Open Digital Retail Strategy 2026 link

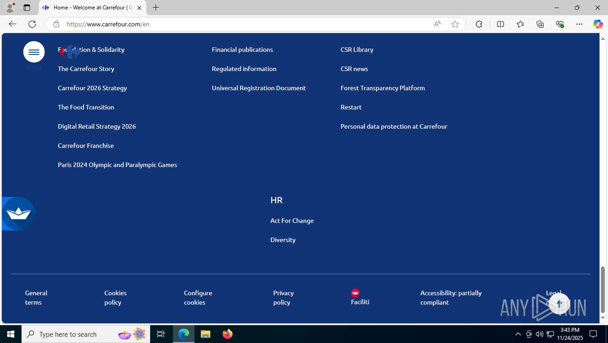(97, 126)
